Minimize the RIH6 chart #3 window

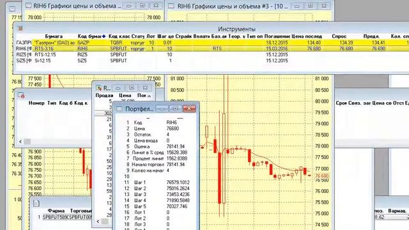(297, 6)
